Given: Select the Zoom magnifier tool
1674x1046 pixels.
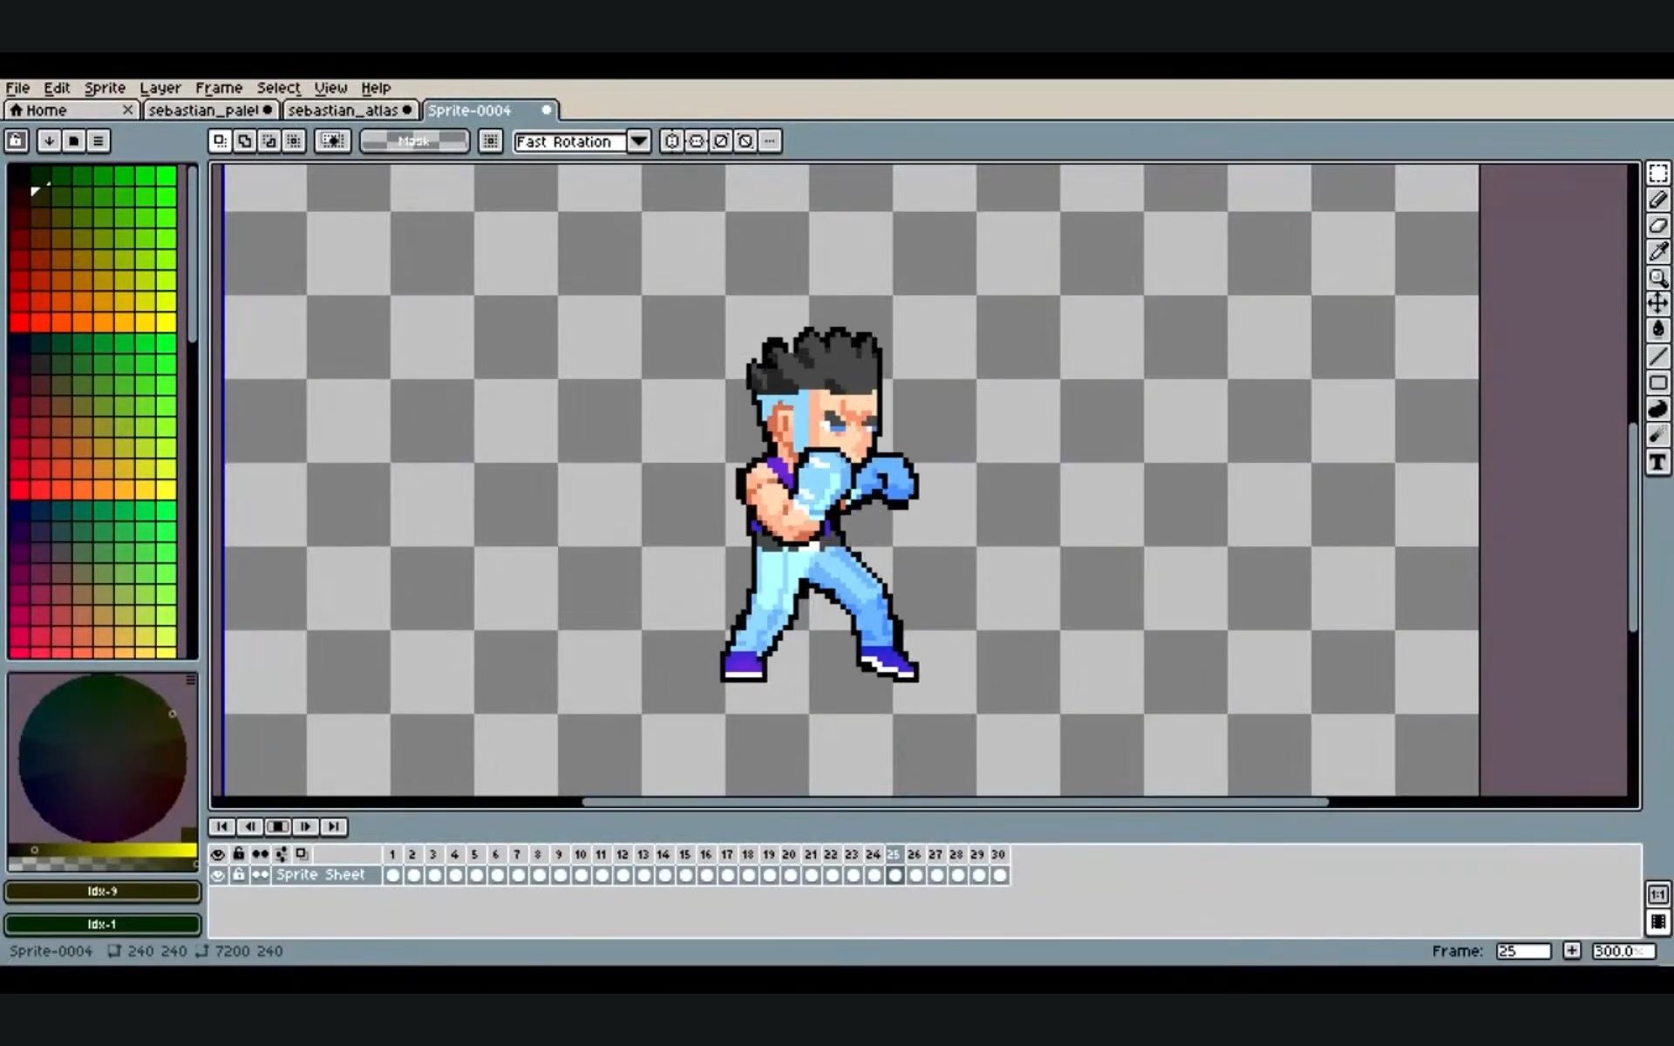Looking at the screenshot, I should click(1657, 278).
